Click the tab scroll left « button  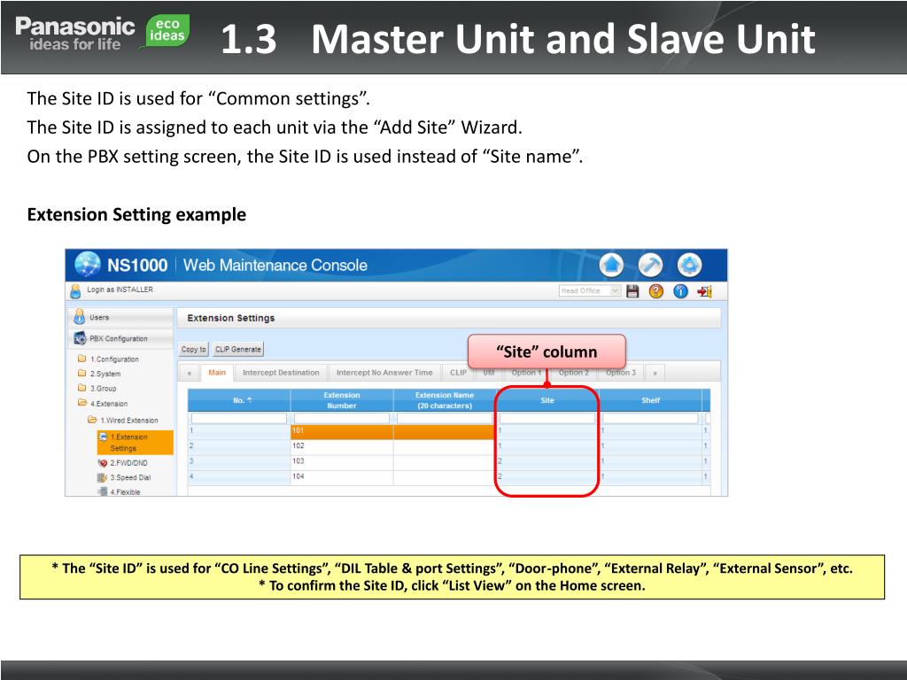(x=190, y=373)
